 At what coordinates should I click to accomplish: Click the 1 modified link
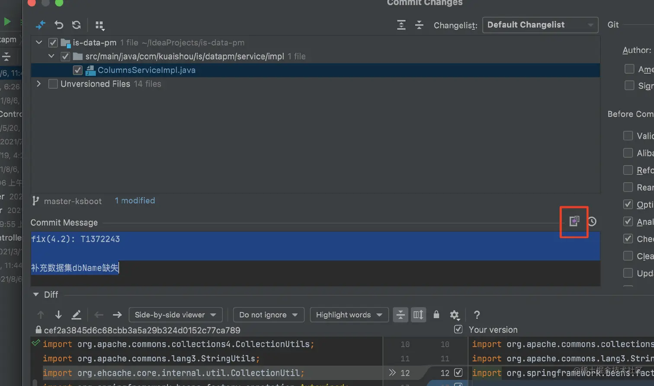(x=135, y=201)
